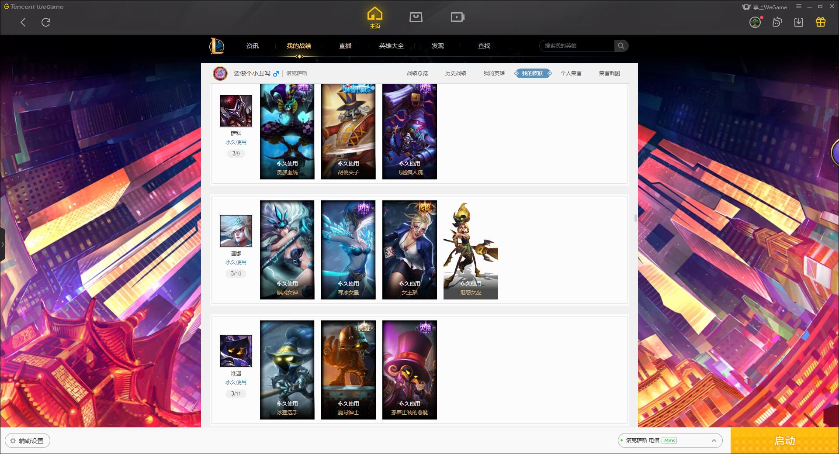The height and width of the screenshot is (454, 839).
Task: Click the user avatar icon at top right
Action: point(755,22)
